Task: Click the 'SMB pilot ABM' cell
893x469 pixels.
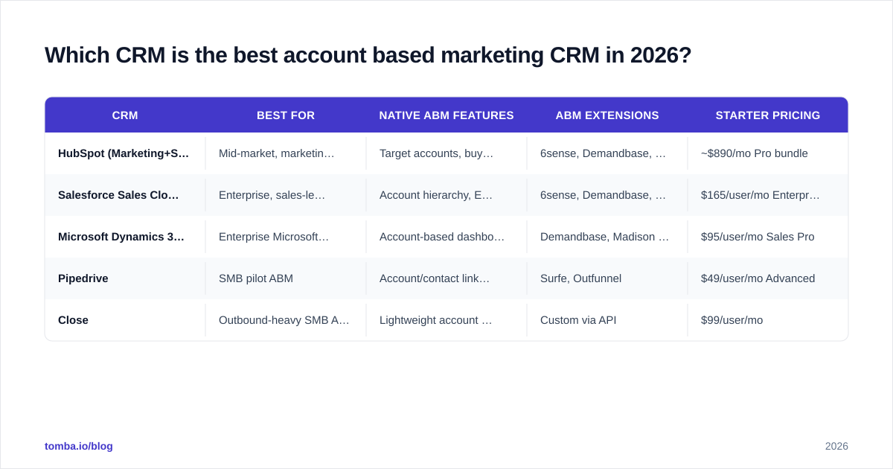Action: (286, 278)
